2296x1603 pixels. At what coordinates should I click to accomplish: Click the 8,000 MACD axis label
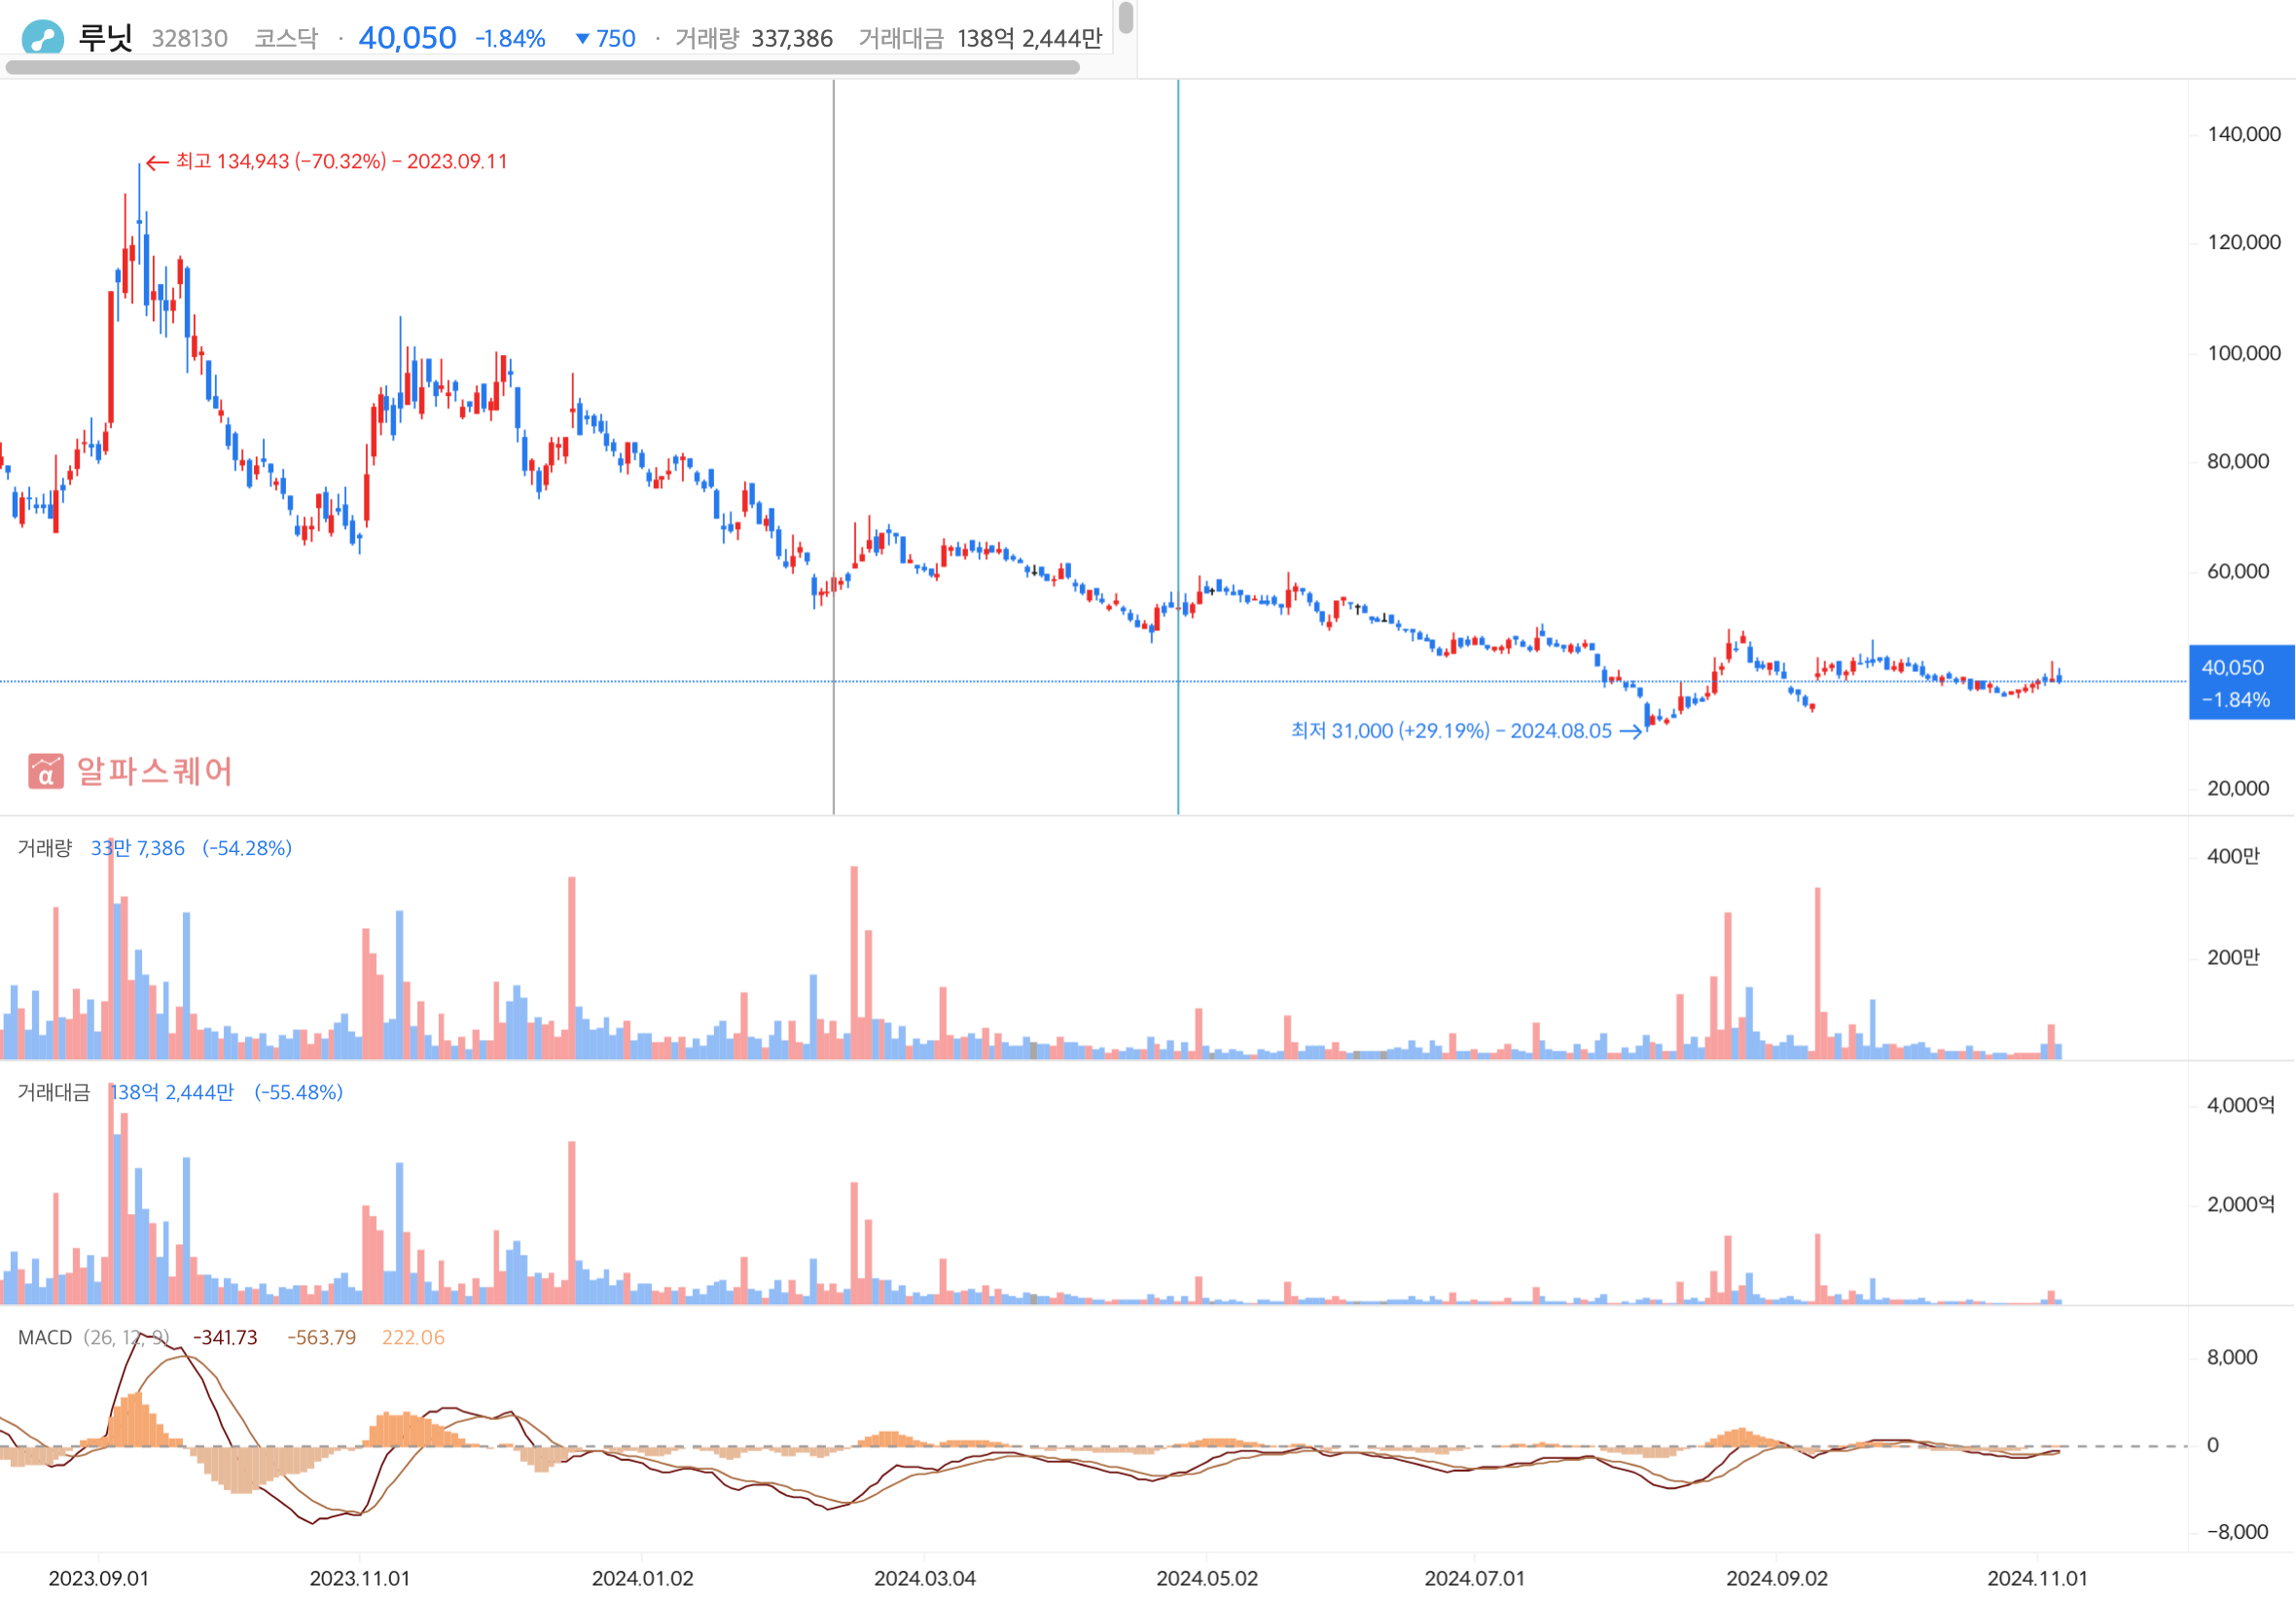(x=2233, y=1357)
